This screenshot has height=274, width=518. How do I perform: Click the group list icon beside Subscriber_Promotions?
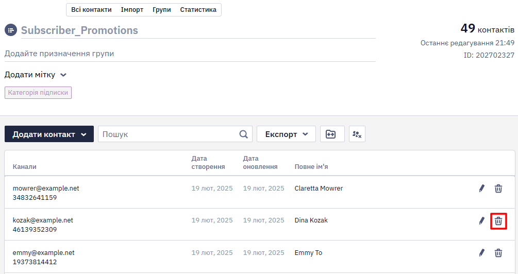[x=11, y=30]
